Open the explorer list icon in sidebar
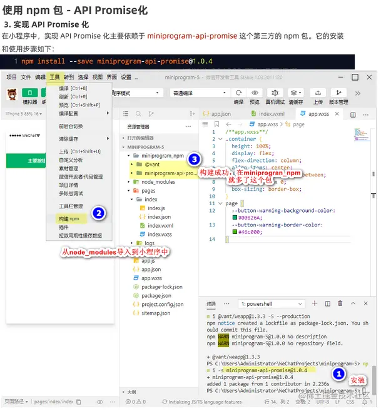This screenshot has height=411, width=381. (126, 114)
